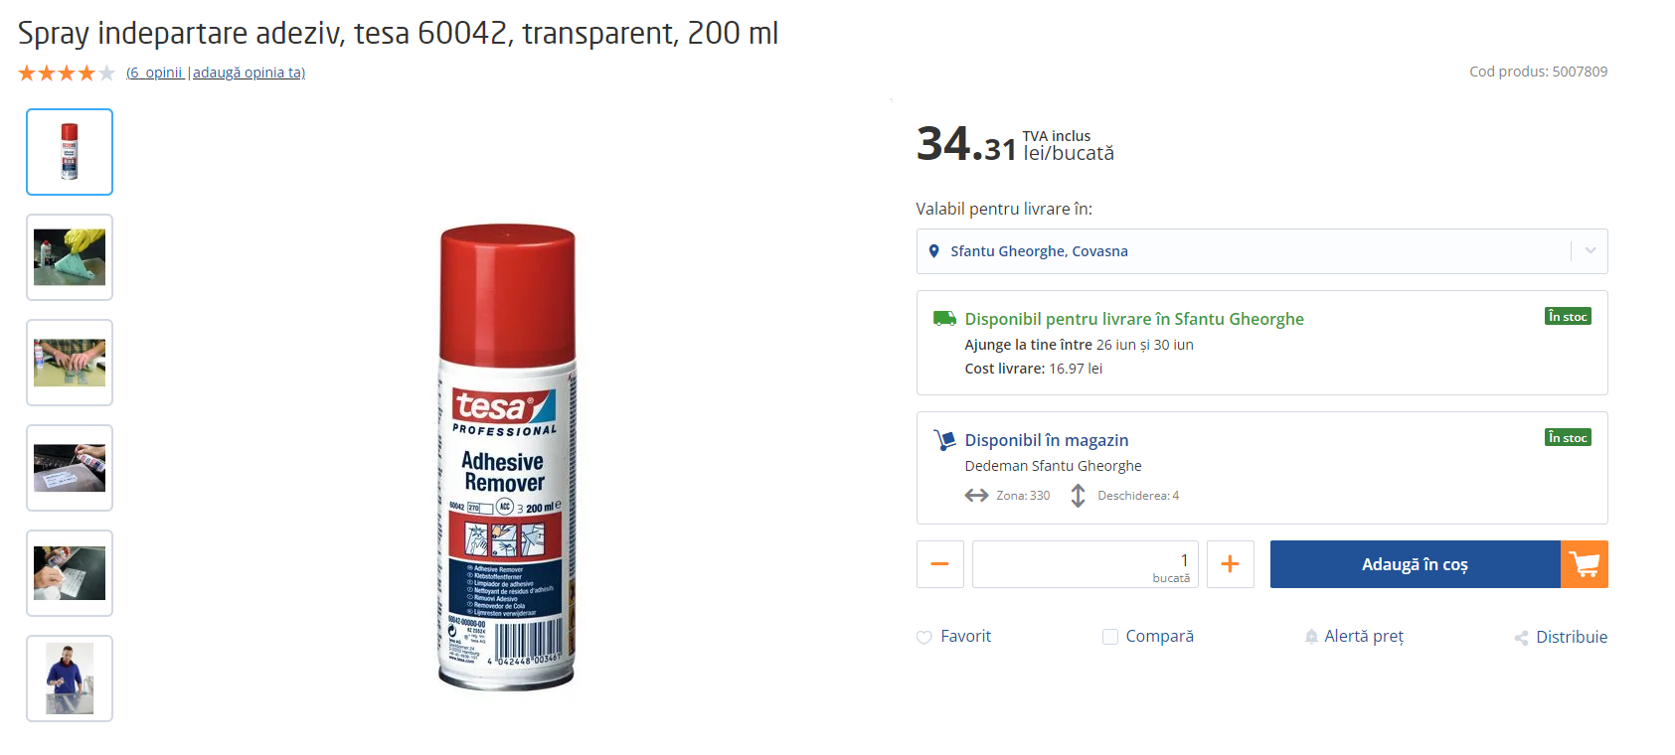Viewport: 1675px width, 755px height.
Task: Click the Adaugă în coș button
Action: 1416,564
